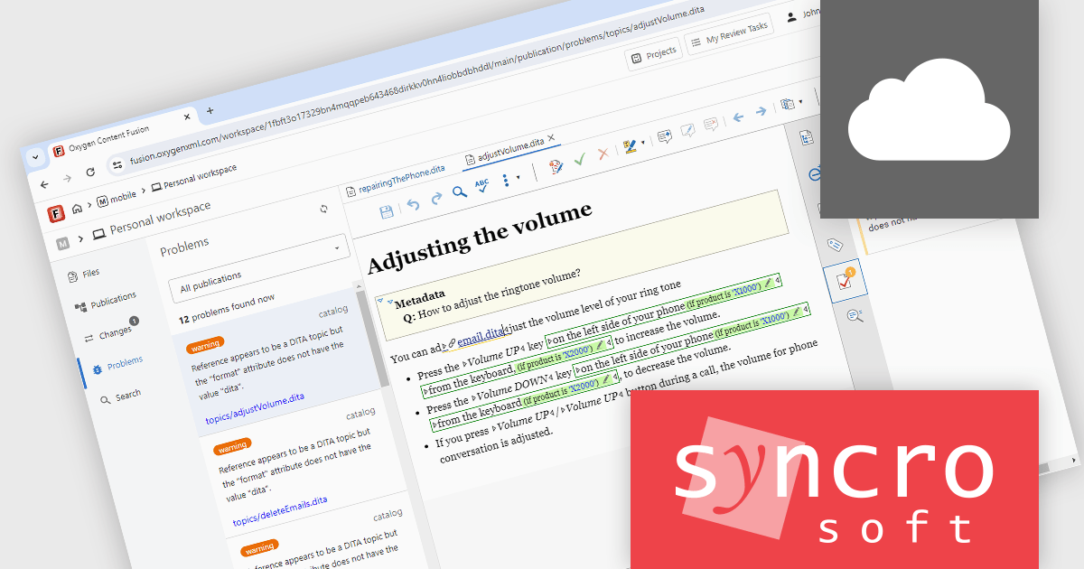
Task: Open the Publications section
Action: pos(106,302)
